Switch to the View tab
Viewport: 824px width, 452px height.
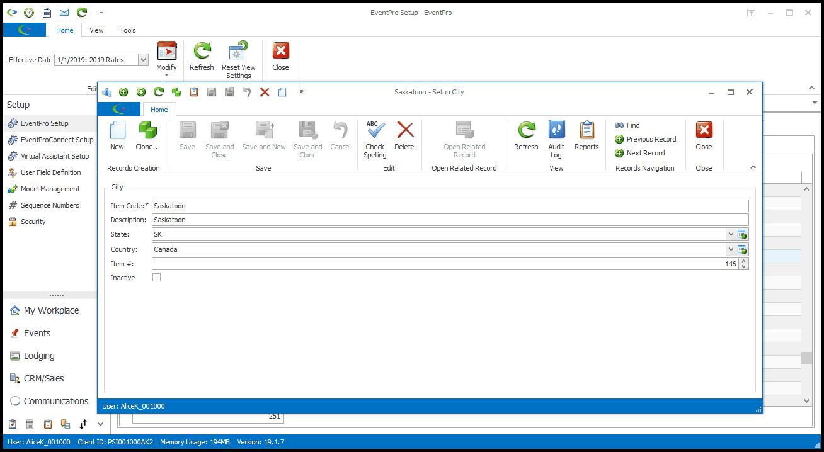pyautogui.click(x=96, y=30)
